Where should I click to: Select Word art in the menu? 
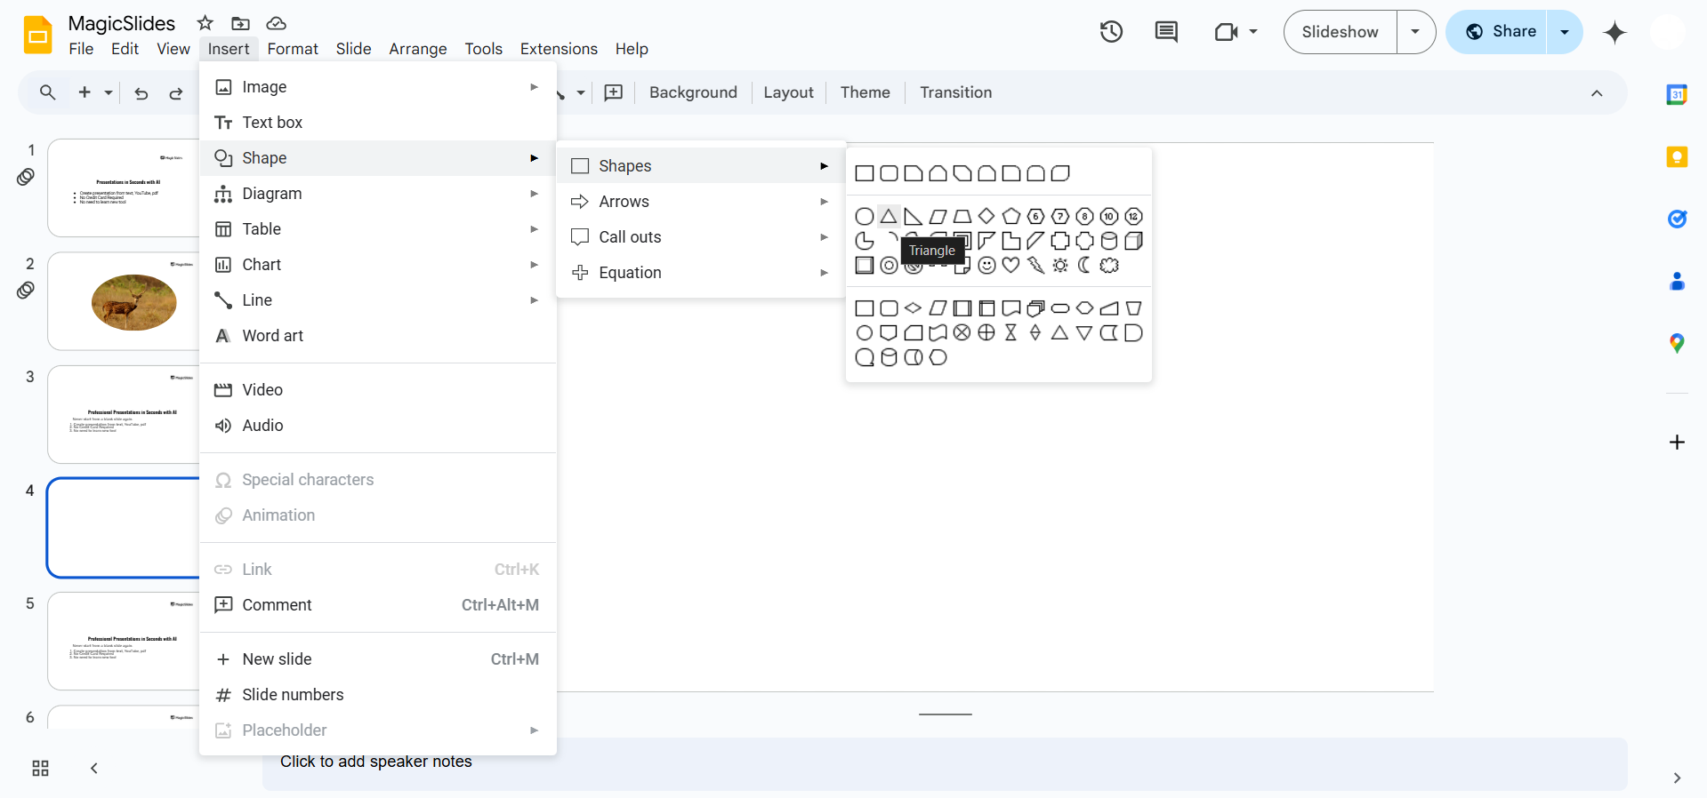378,336
